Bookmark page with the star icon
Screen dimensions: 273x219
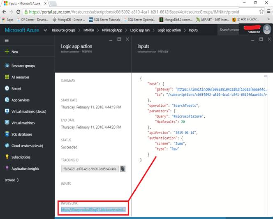(261, 12)
